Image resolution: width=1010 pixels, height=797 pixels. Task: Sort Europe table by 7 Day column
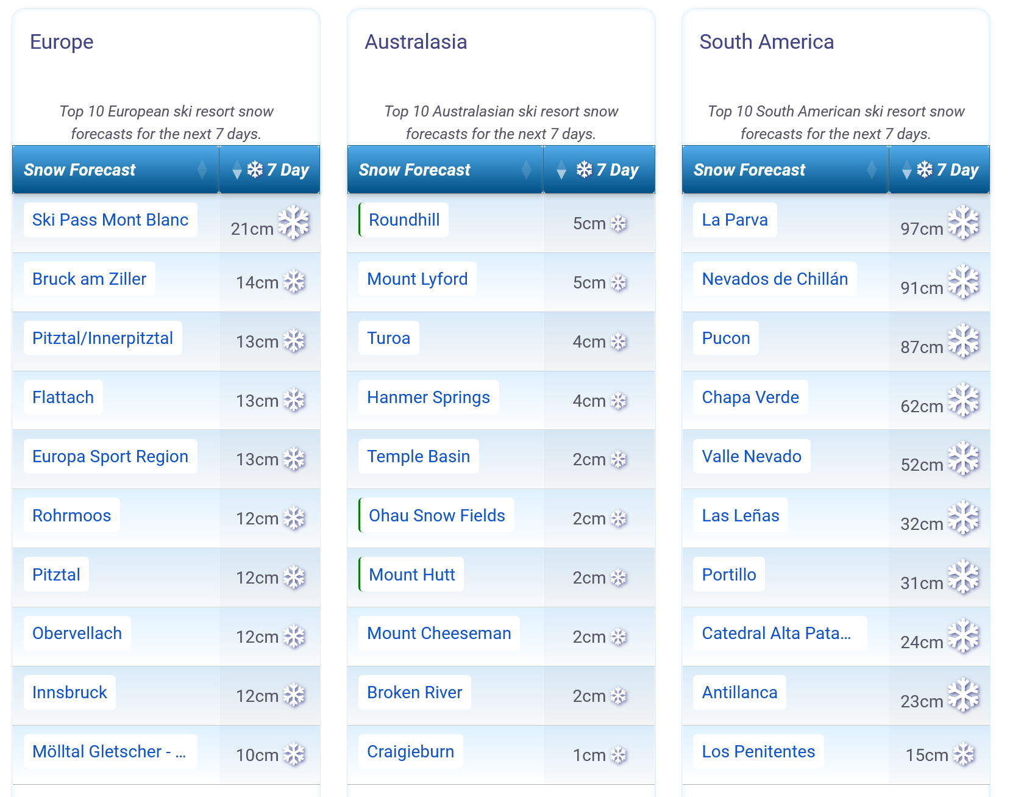pos(269,170)
